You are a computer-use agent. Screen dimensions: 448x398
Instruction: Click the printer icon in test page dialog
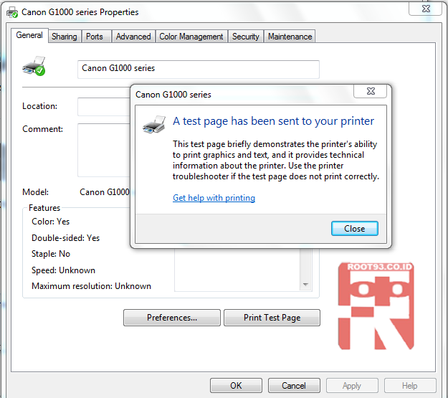coord(154,124)
